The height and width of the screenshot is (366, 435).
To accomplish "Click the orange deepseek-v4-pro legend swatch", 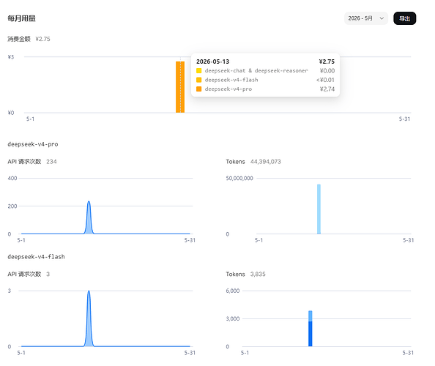I will [199, 89].
